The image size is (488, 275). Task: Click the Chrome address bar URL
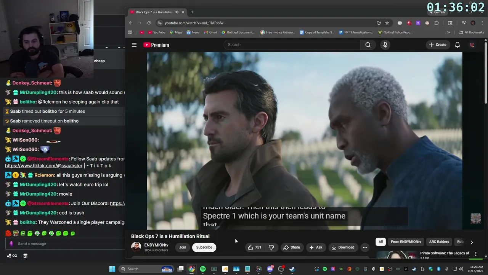(x=194, y=23)
